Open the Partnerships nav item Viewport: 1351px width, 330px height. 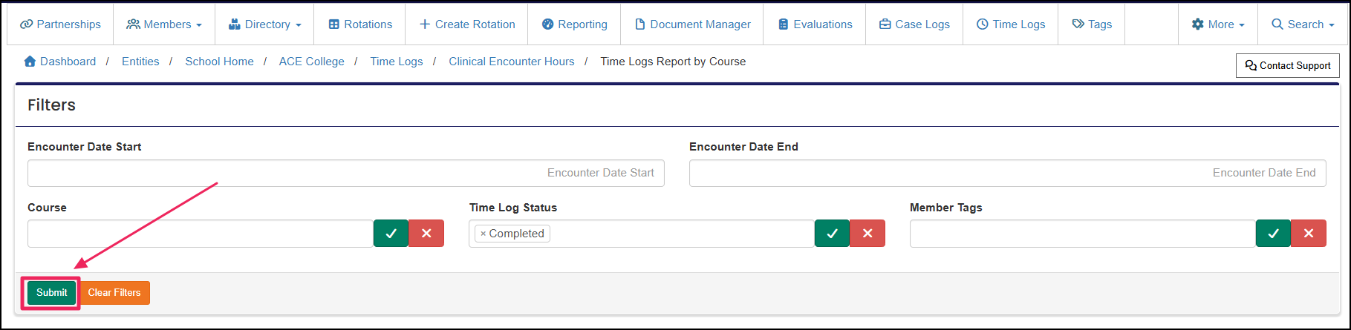click(60, 24)
